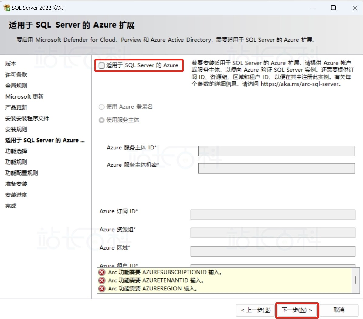Select the Microsoft 更新 step in sidebar
The width and height of the screenshot is (363, 319).
pos(25,96)
